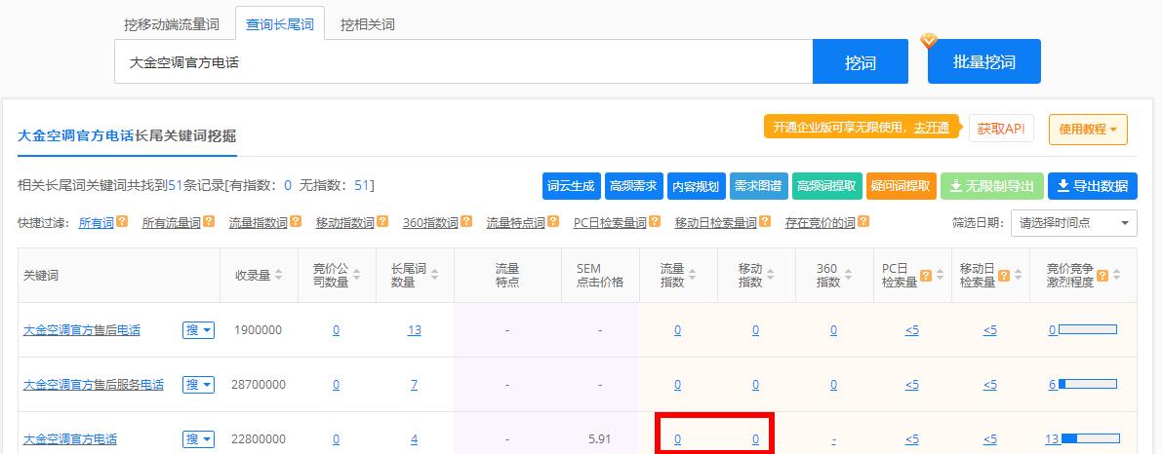
Task: Click help icon next to 流量特点词
Action: pos(553,221)
